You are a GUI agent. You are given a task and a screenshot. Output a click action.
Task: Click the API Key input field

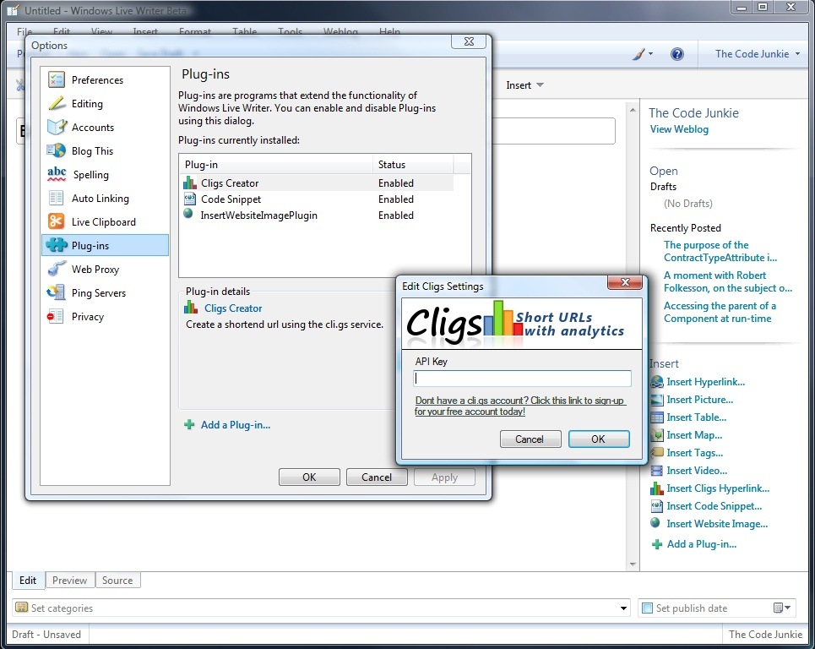tap(523, 379)
